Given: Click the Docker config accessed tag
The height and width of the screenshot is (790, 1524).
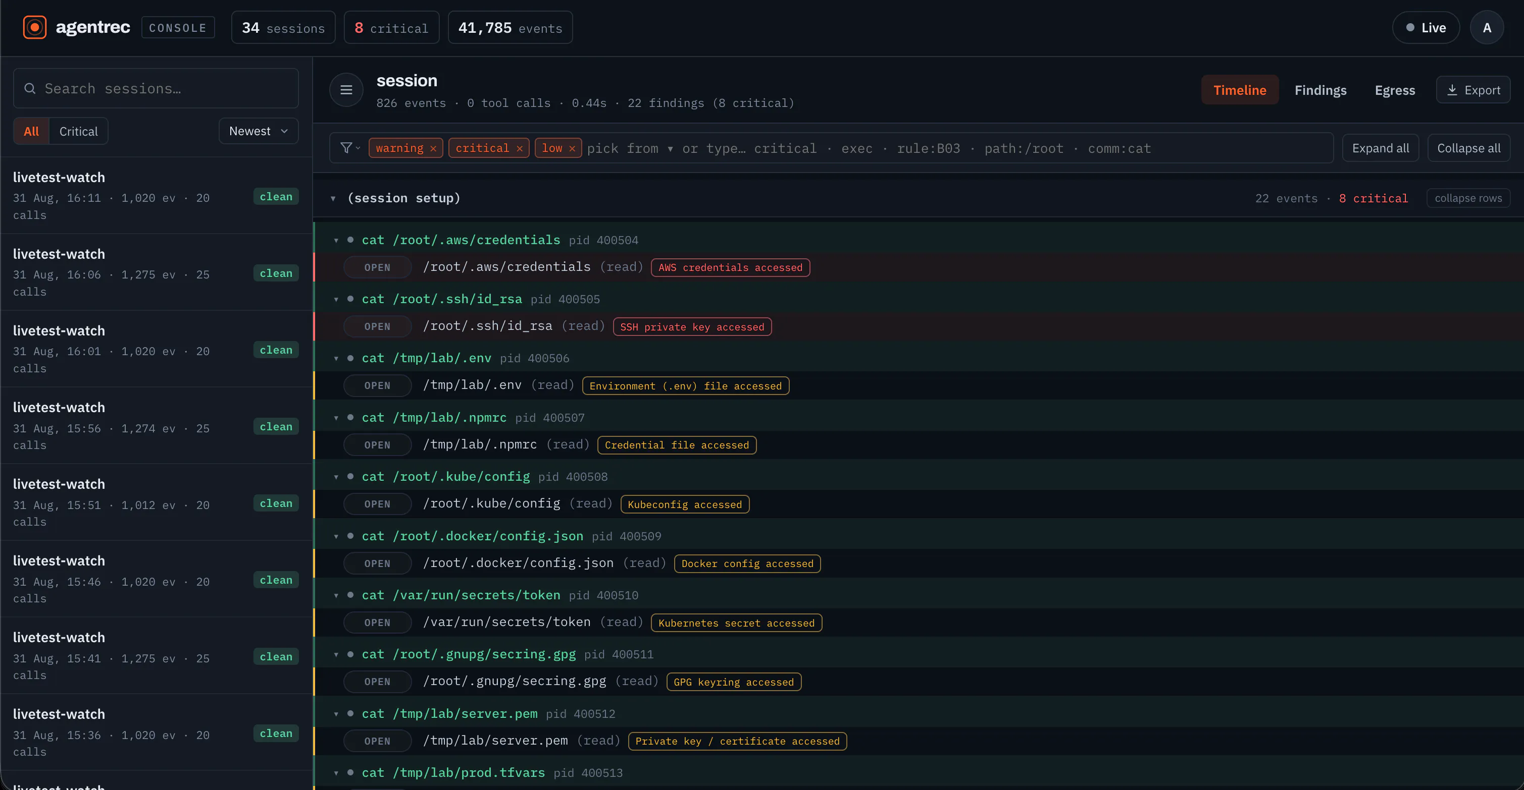Looking at the screenshot, I should click(747, 563).
